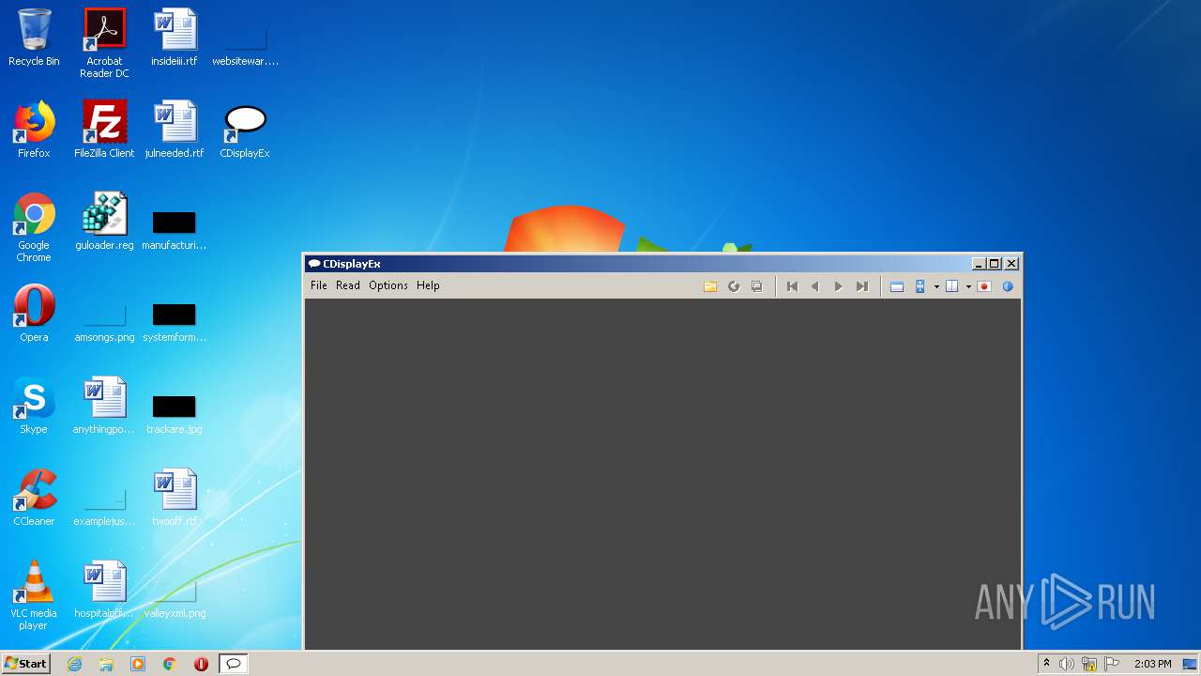
Task: Select FileZilla Client desktop shortcut
Action: (x=104, y=130)
